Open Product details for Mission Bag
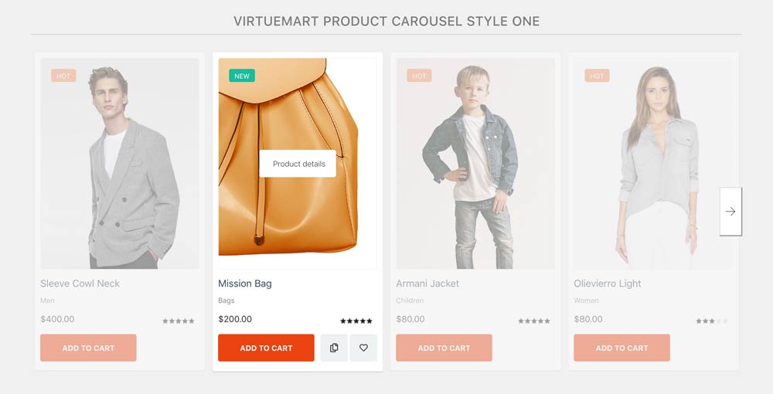Image resolution: width=773 pixels, height=394 pixels. click(x=298, y=164)
